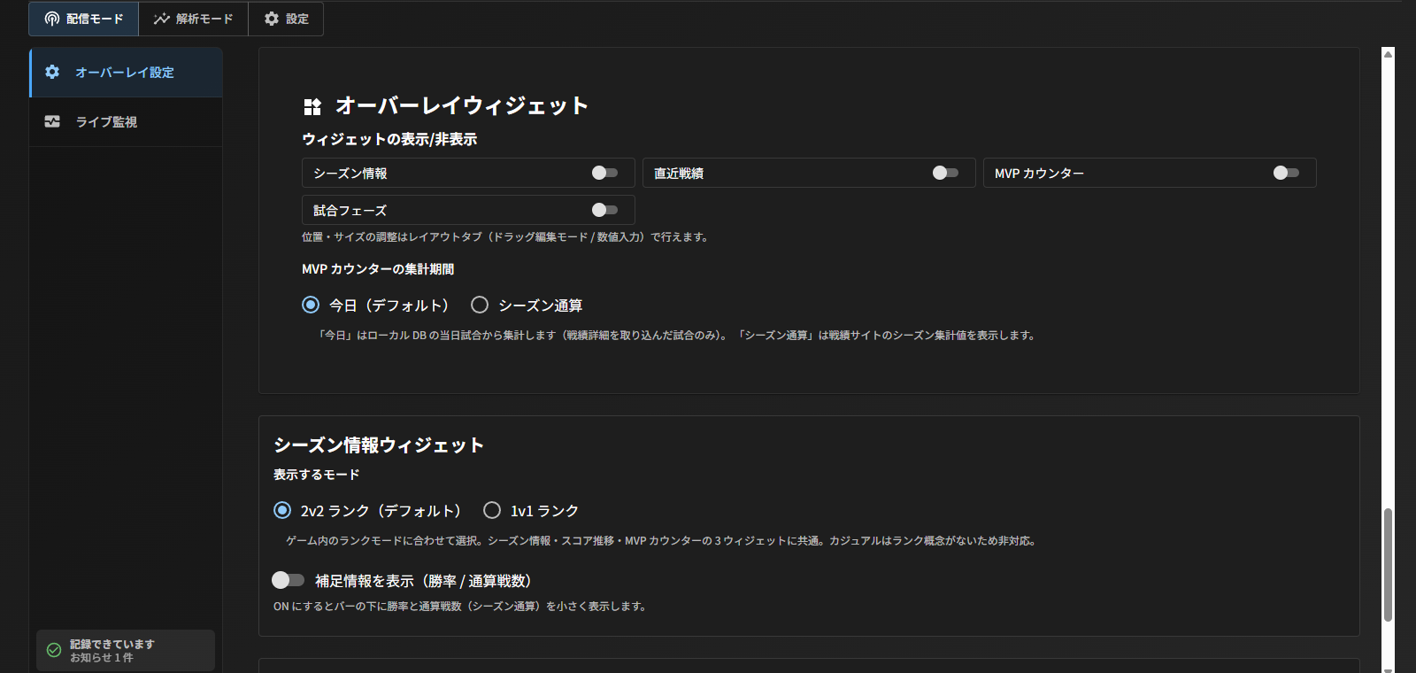This screenshot has height=673, width=1416.
Task: Click the gear icon in 設定 tab
Action: click(x=272, y=19)
